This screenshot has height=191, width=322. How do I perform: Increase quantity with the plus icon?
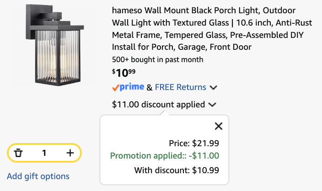(70, 153)
